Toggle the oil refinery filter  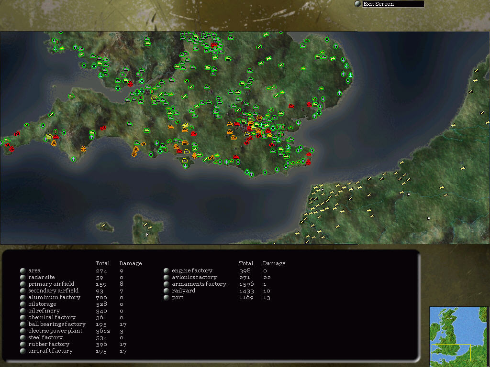coord(23,311)
